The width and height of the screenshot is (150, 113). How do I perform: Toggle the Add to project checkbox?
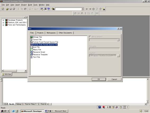click(x=90, y=37)
